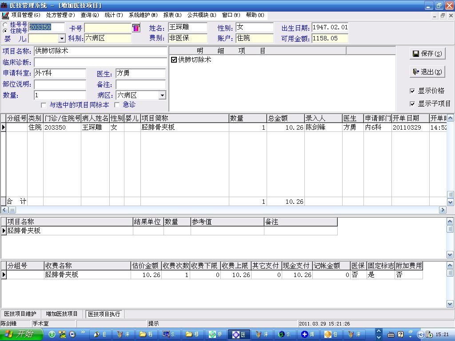
Task: Click the media player quick launch icon
Action: 72,334
